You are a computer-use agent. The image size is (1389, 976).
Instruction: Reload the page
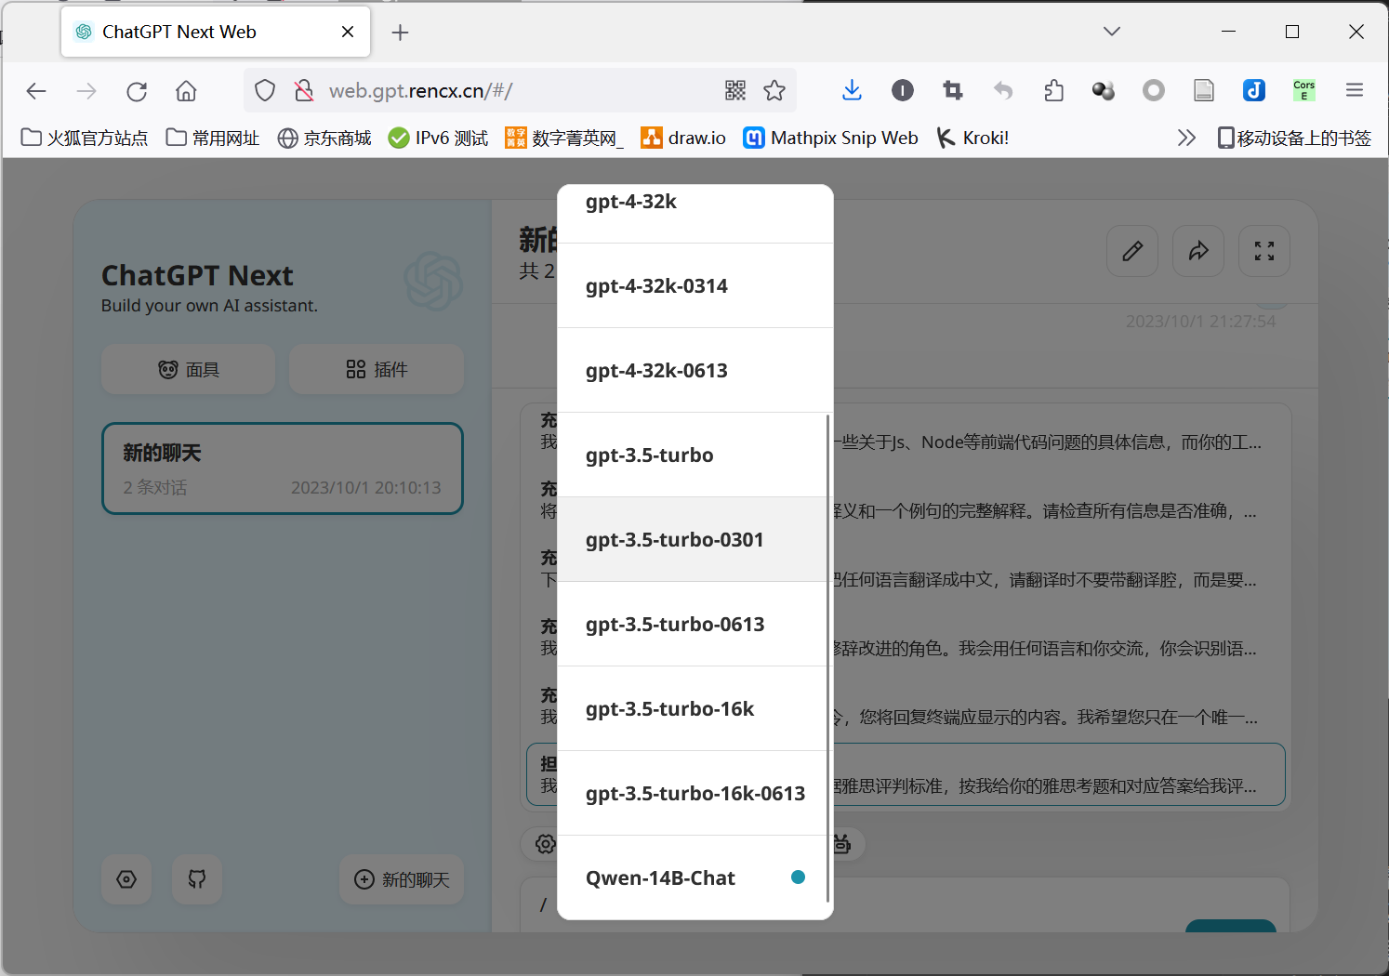[x=137, y=91]
